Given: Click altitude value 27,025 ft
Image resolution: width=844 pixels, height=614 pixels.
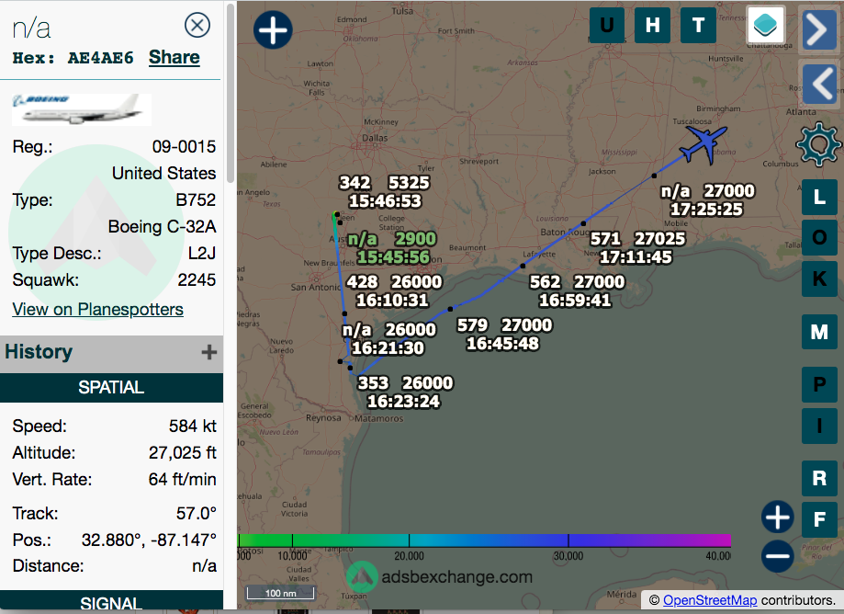Looking at the screenshot, I should [183, 452].
